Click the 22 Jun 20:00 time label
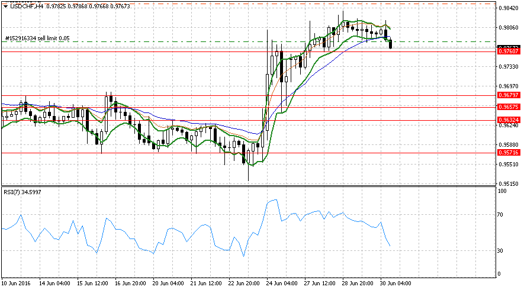 244,283
